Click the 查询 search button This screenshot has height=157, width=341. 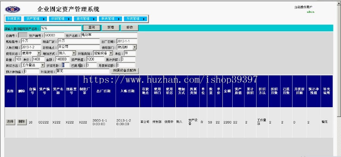[x=92, y=28]
